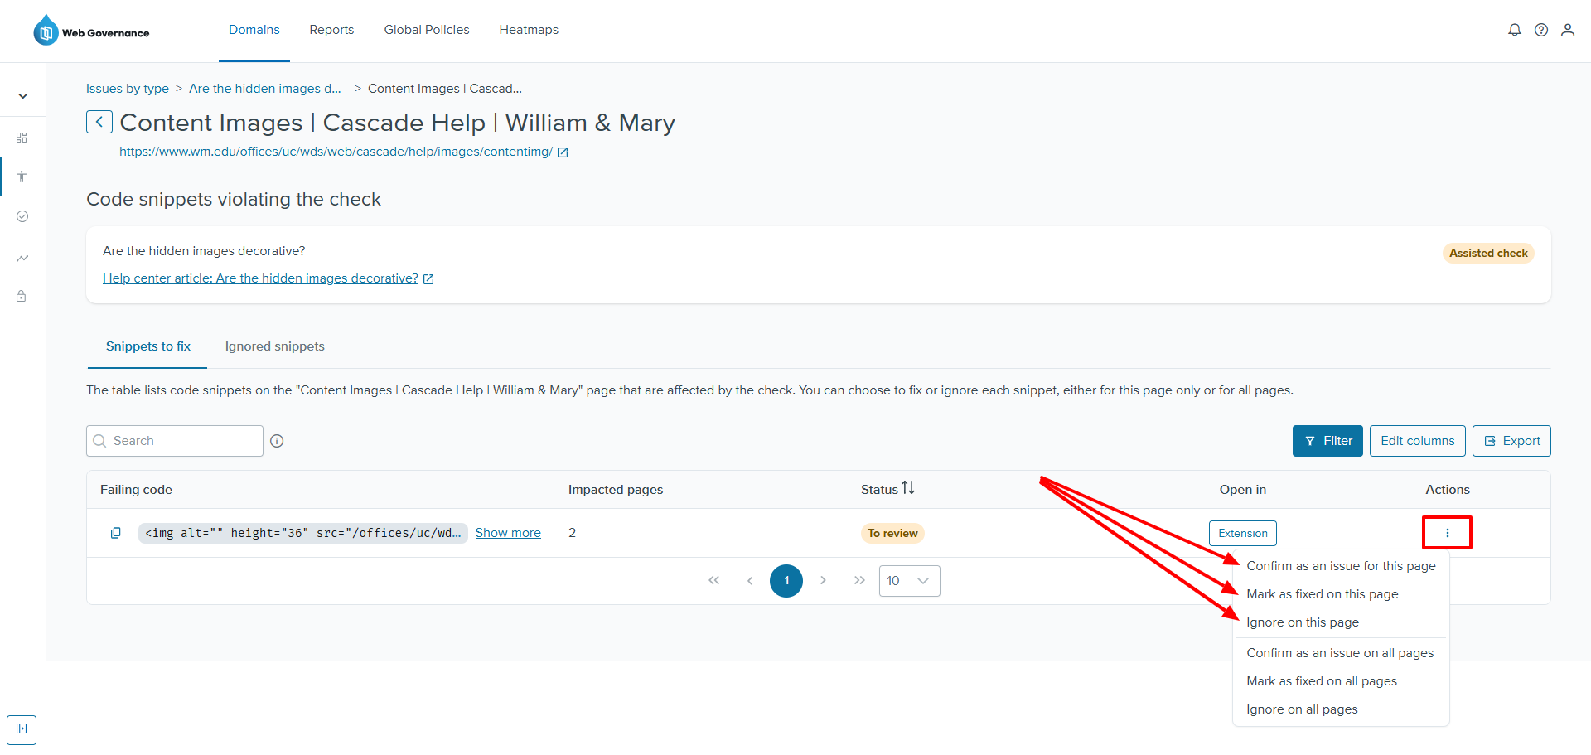Open the Heatmaps tab
Image resolution: width=1591 pixels, height=755 pixels.
(529, 30)
